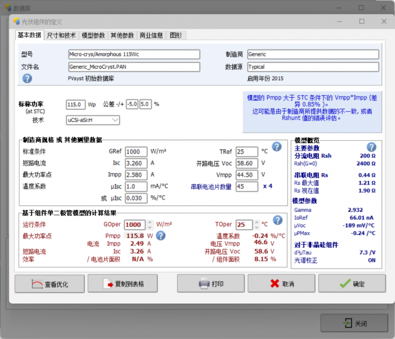Click the TRef 25 input field
Viewport: 395px width, 339px height.
(247, 152)
